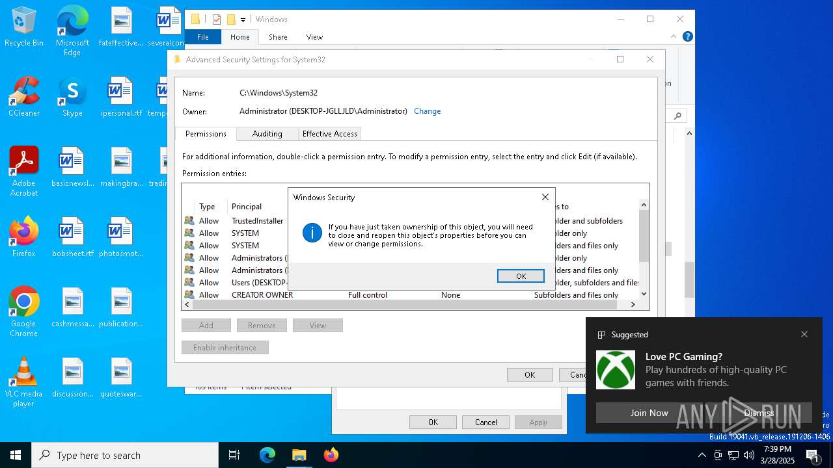Select the Permissions tab
The width and height of the screenshot is (833, 468).
click(x=206, y=133)
